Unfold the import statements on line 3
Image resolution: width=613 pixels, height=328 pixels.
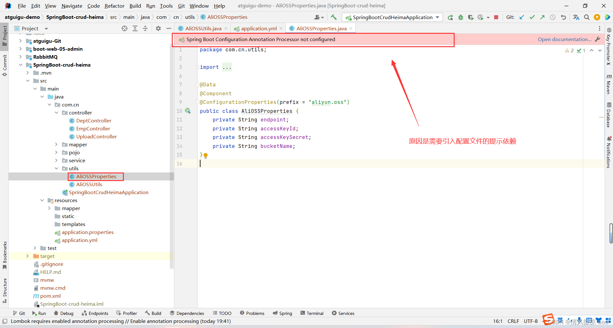point(197,67)
